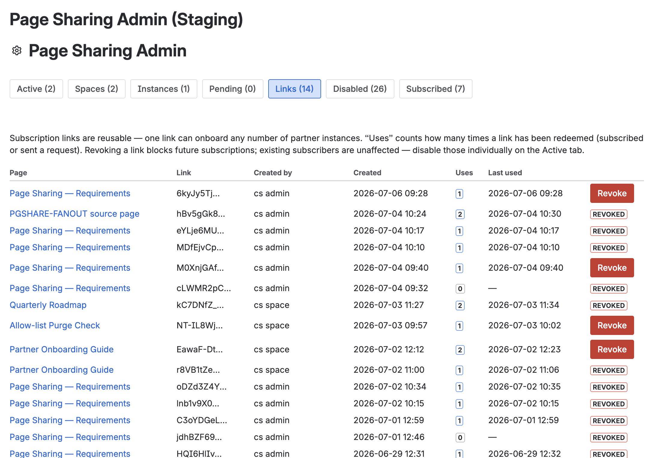This screenshot has width=656, height=458.
Task: Open Page Sharing — Requirements for C3oYDGeL...
Action: pyautogui.click(x=70, y=420)
